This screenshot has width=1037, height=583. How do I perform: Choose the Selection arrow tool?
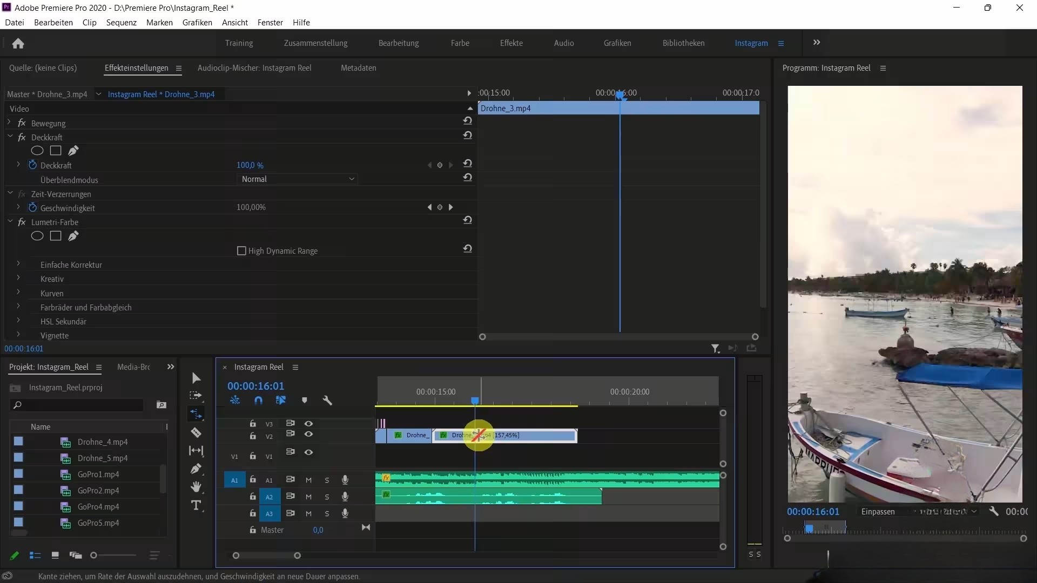click(x=196, y=378)
